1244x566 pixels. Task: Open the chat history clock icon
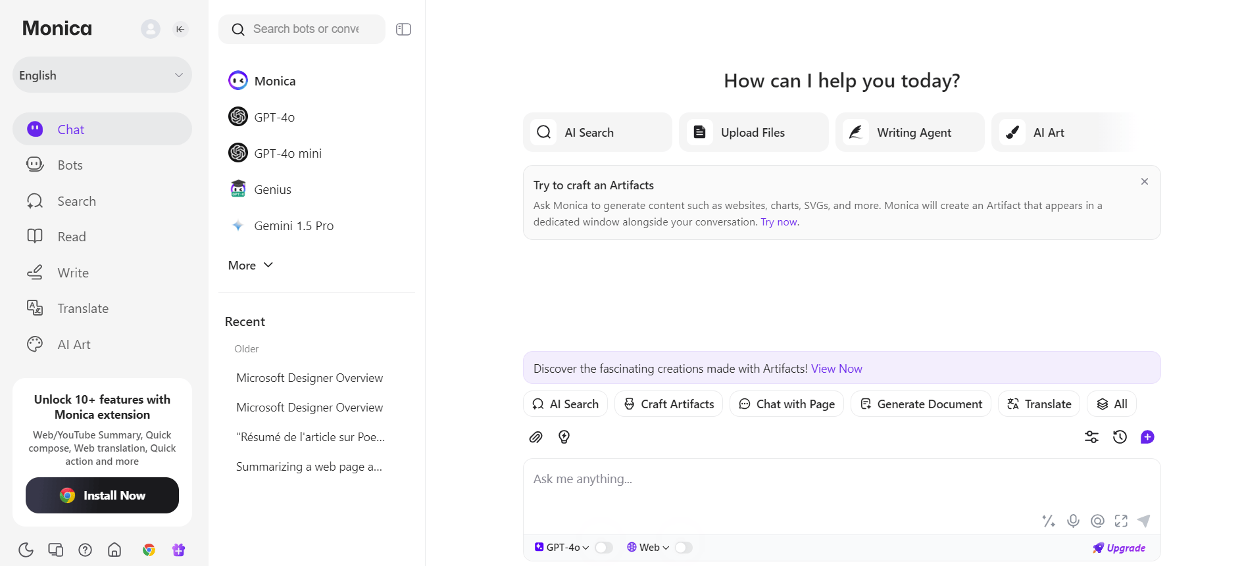coord(1120,437)
